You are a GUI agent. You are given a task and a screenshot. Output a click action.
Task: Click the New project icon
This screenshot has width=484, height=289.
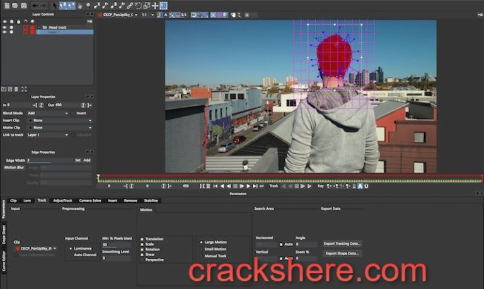coord(5,5)
